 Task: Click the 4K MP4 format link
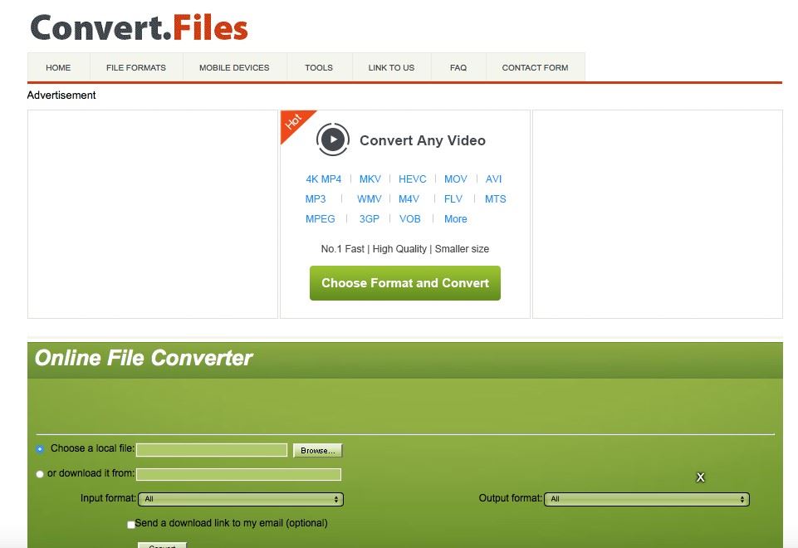(x=324, y=179)
